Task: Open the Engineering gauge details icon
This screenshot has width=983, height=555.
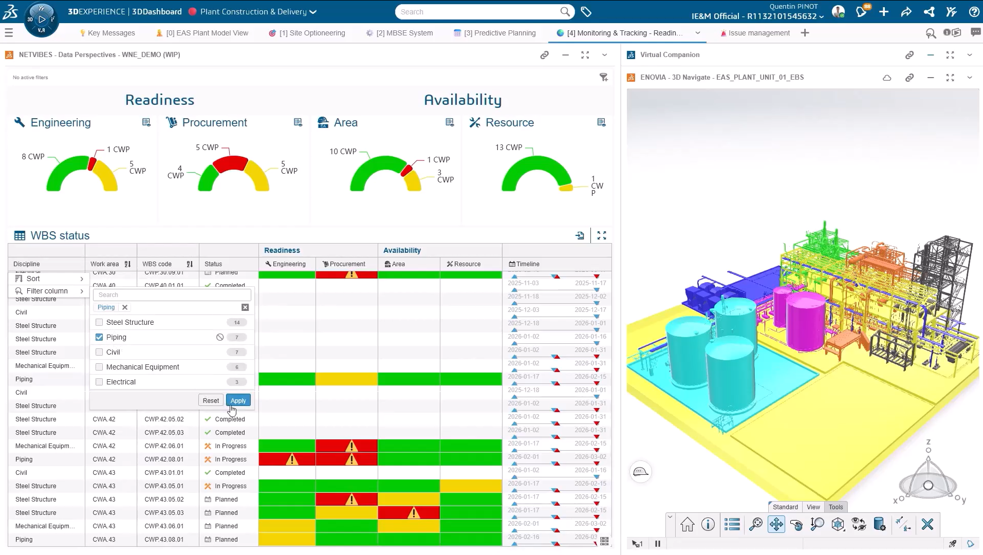Action: [x=146, y=122]
